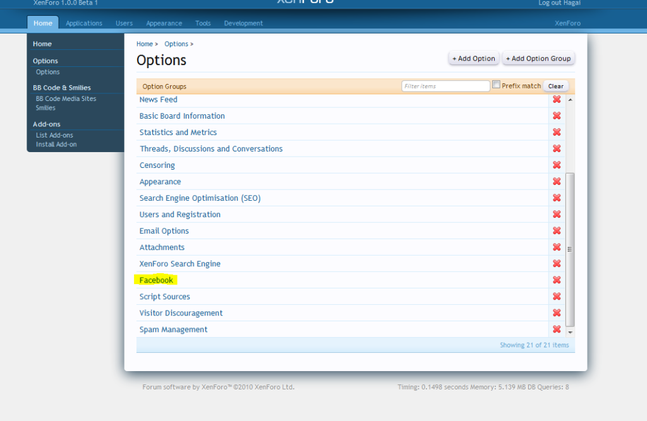The height and width of the screenshot is (421, 647).
Task: Open List Add-ons in sidebar
Action: pyautogui.click(x=54, y=135)
